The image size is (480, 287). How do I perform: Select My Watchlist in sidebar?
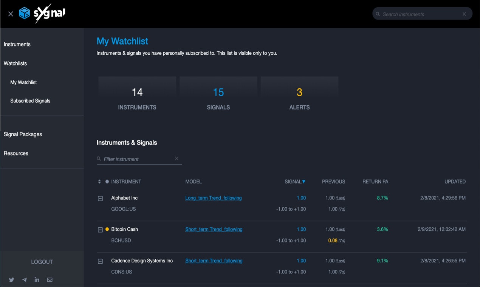coord(23,82)
